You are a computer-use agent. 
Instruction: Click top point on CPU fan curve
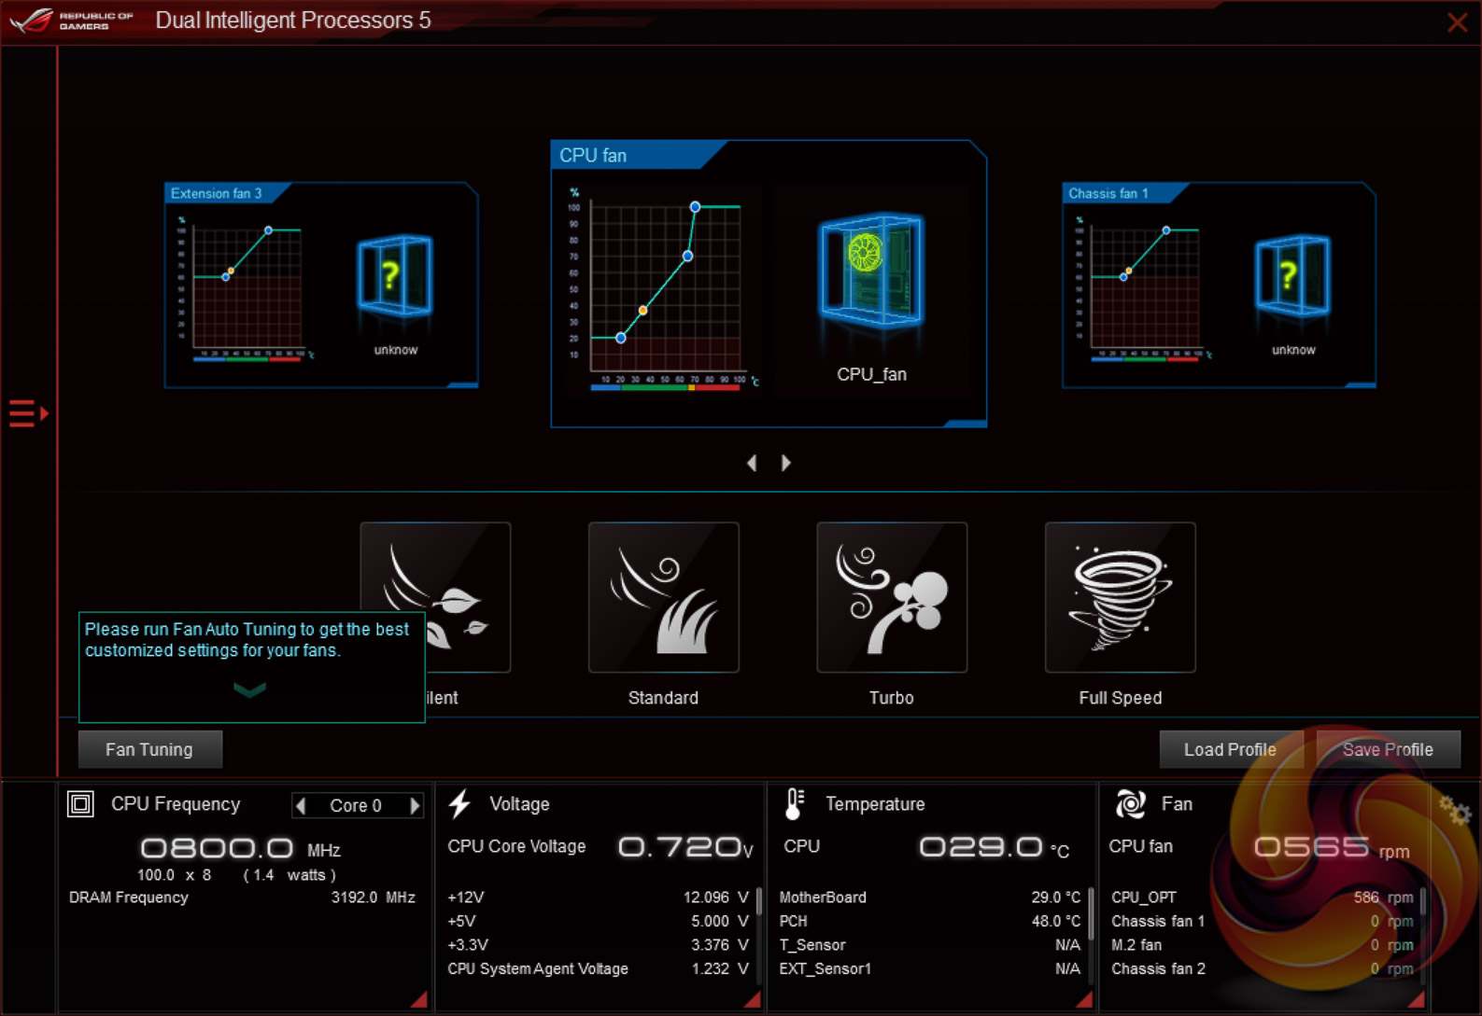pos(695,206)
